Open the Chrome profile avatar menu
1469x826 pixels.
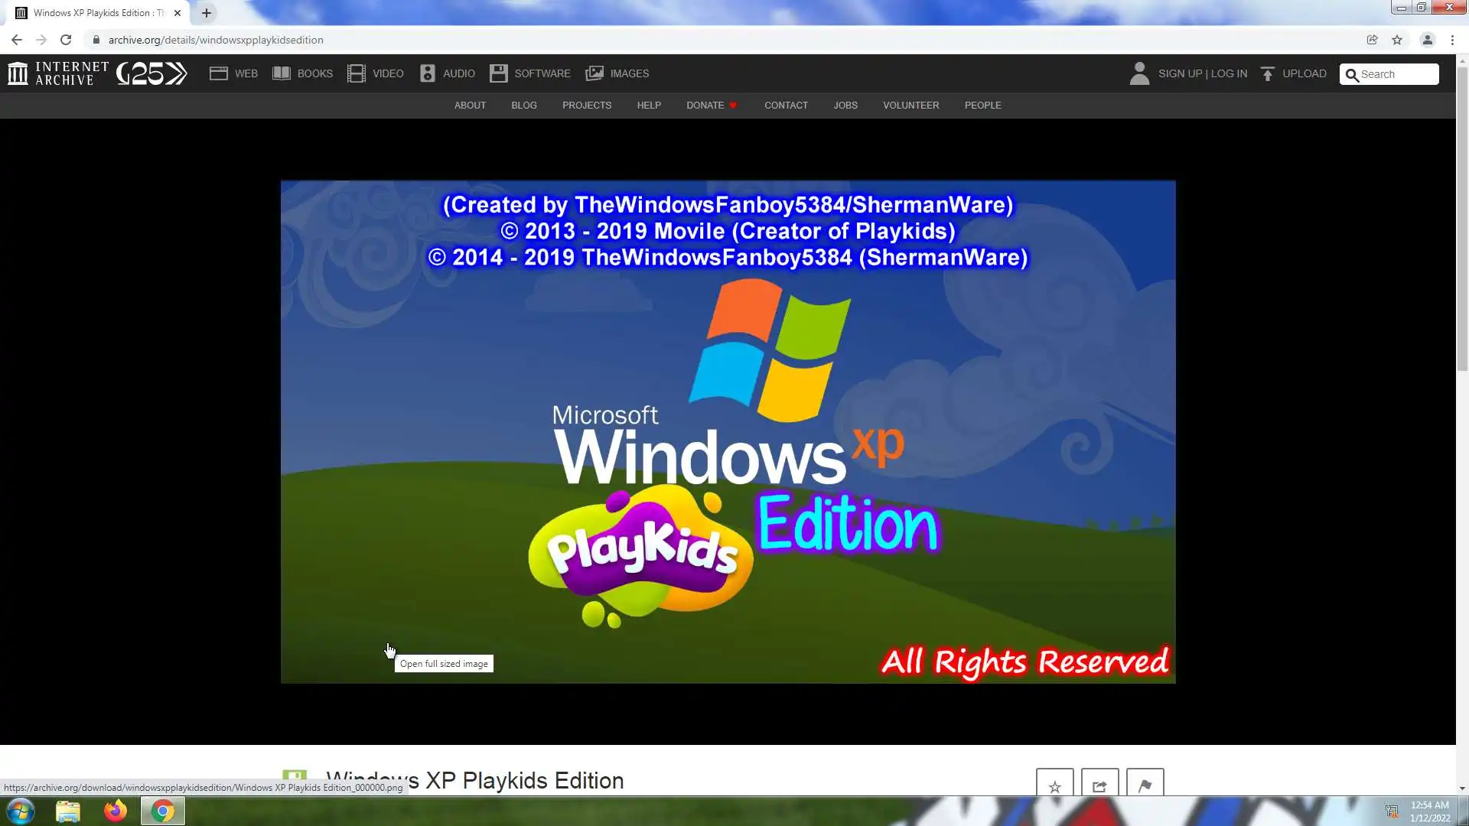[x=1427, y=40]
